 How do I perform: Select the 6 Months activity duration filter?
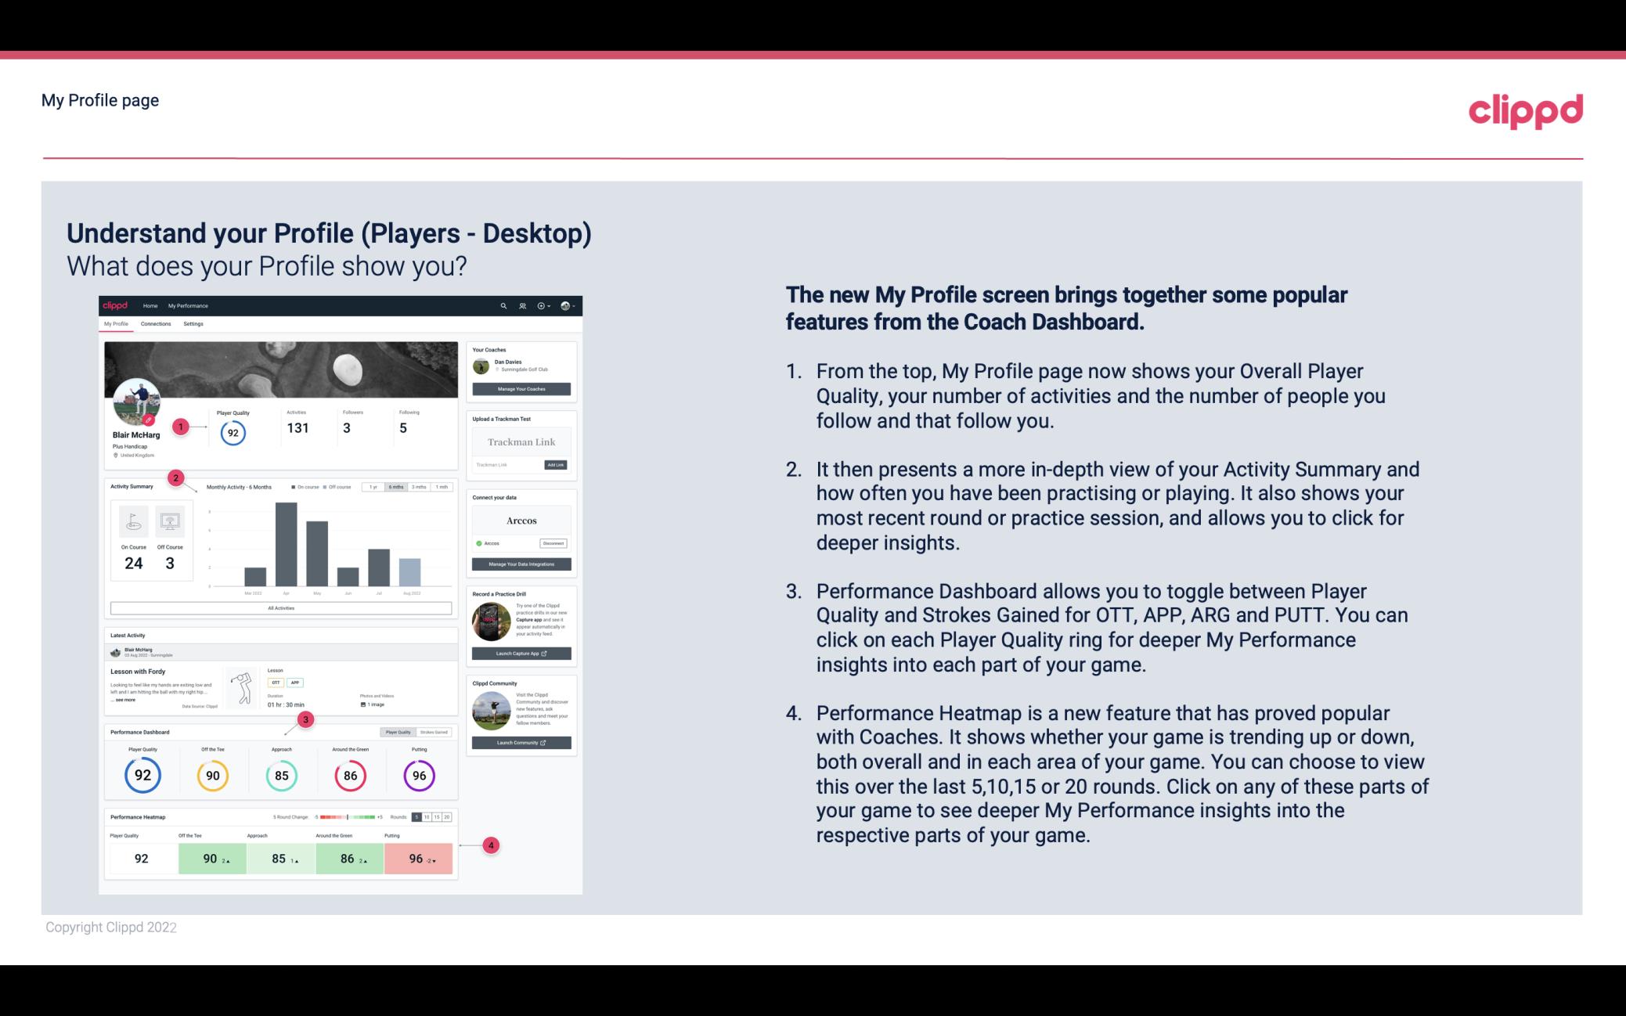[x=397, y=488]
